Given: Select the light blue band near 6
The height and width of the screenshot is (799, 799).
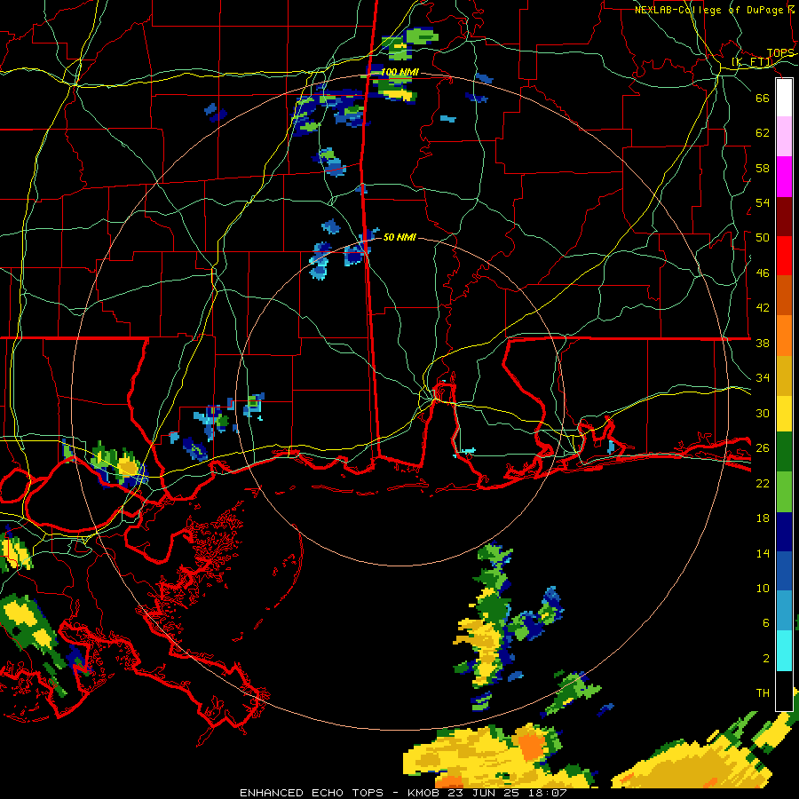Looking at the screenshot, I should pos(784,611).
